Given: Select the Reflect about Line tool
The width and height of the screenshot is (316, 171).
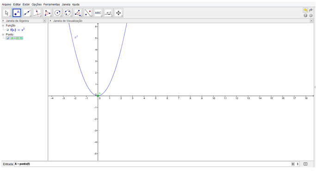Looking at the screenshot, I should click(x=88, y=13).
